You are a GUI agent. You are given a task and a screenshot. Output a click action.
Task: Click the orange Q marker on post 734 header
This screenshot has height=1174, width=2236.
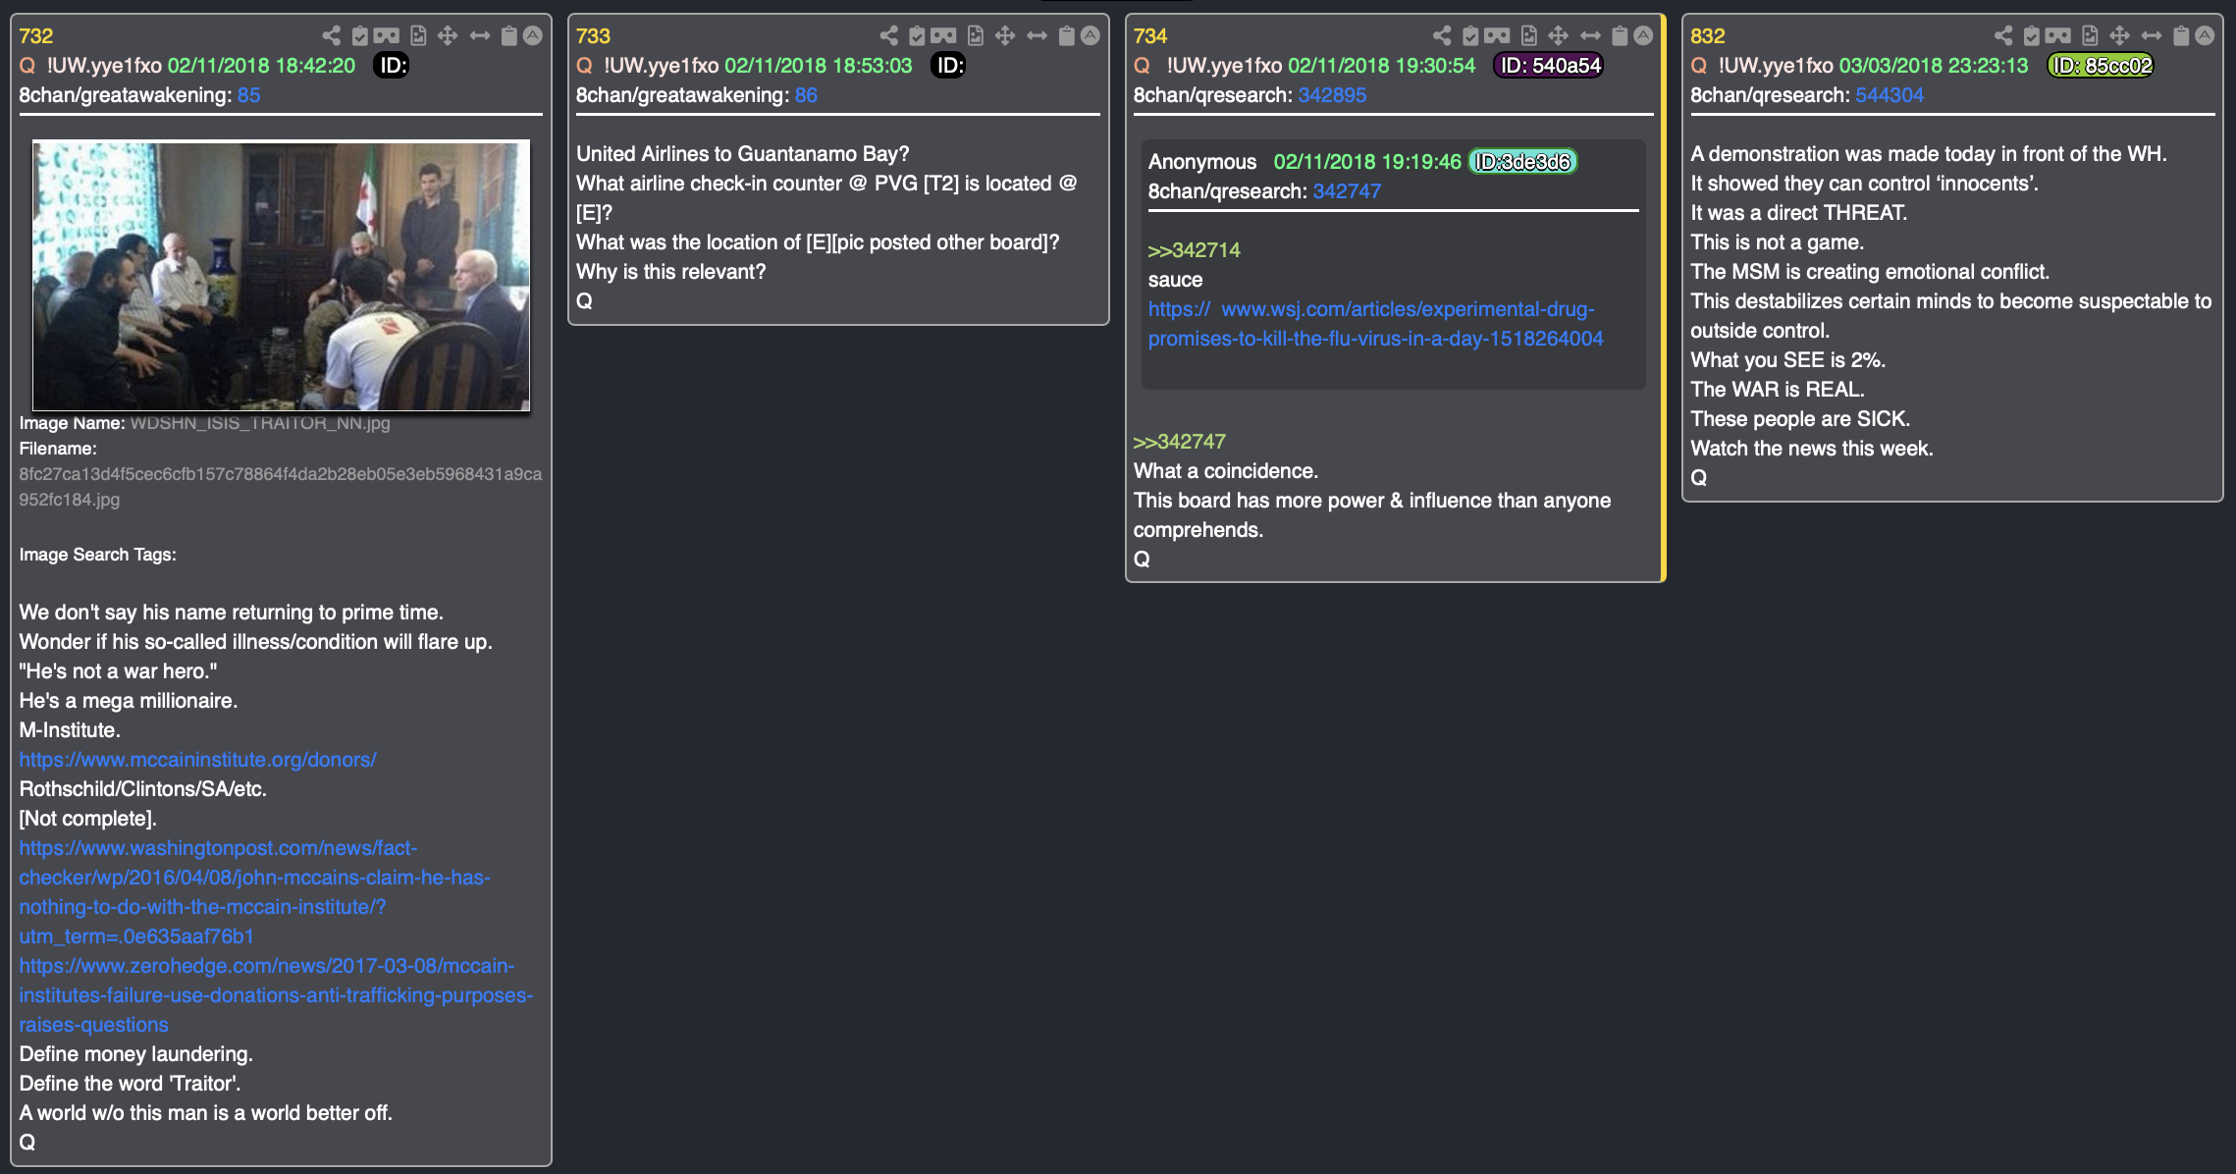click(x=1142, y=66)
